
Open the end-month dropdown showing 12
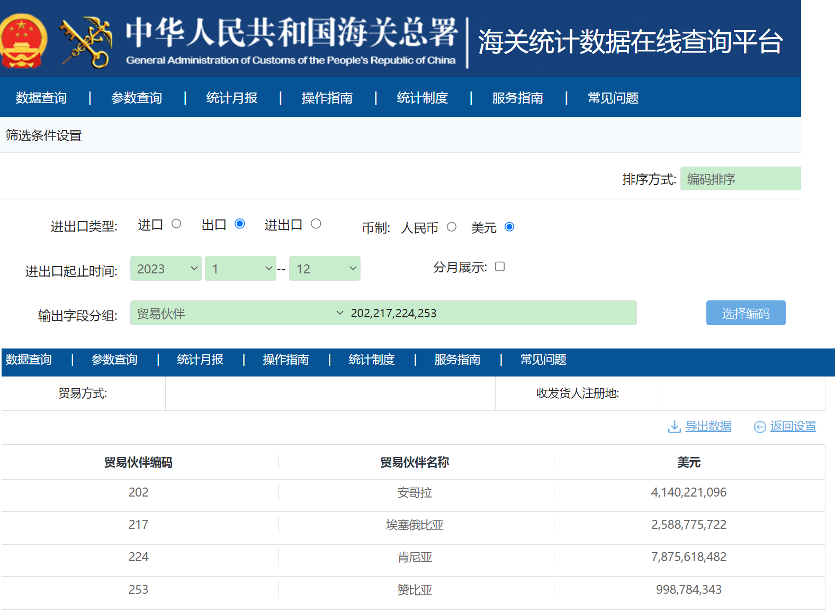(325, 269)
